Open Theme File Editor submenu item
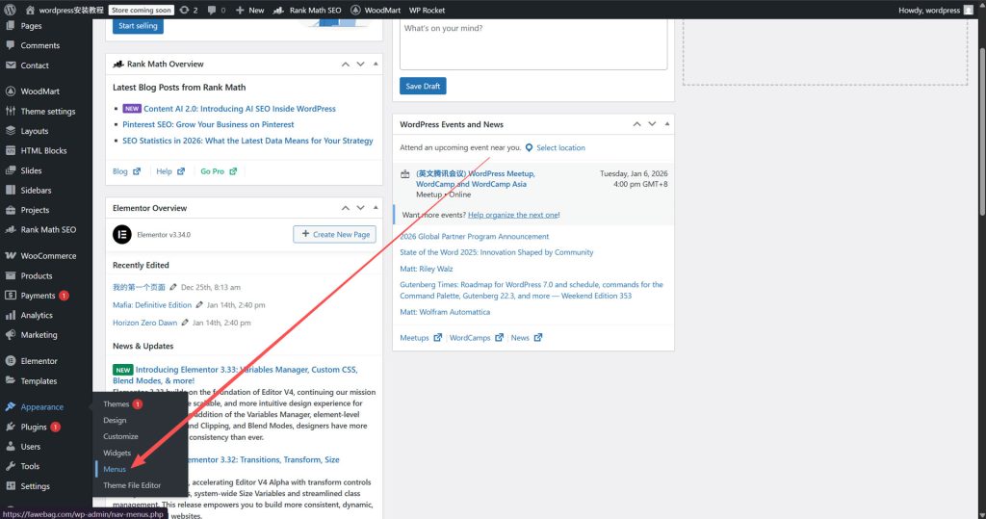Viewport: 986px width, 519px height. [132, 485]
